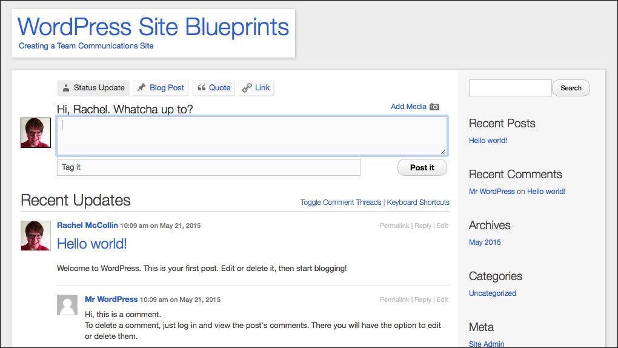Image resolution: width=618 pixels, height=348 pixels.
Task: Switch to the Link tab
Action: point(256,87)
